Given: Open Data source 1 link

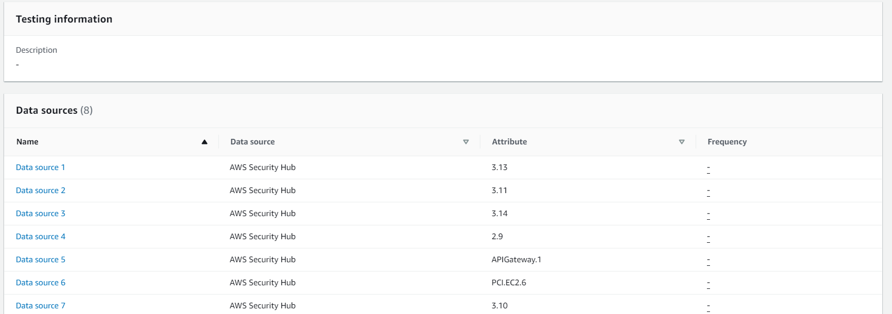Looking at the screenshot, I should [40, 168].
